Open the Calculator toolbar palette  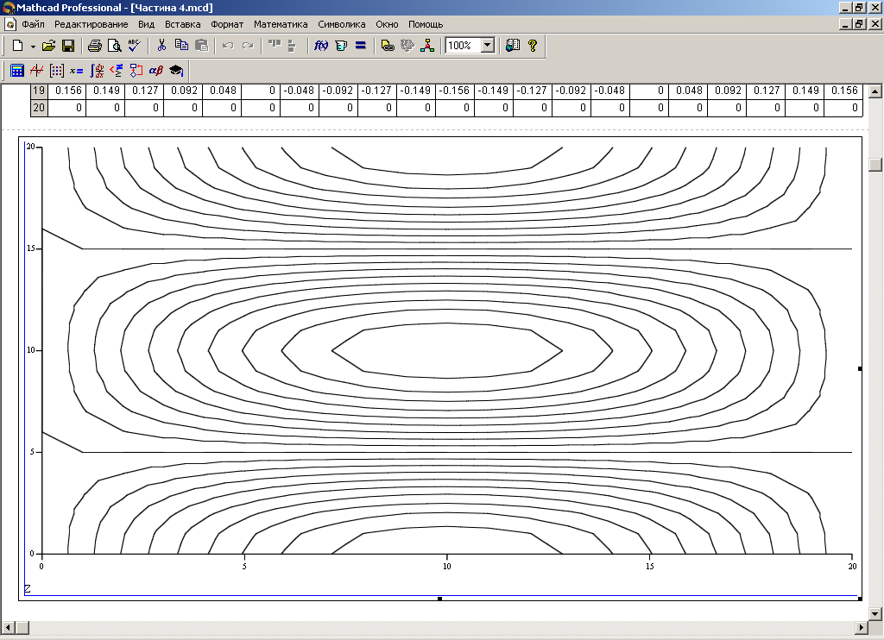point(17,71)
